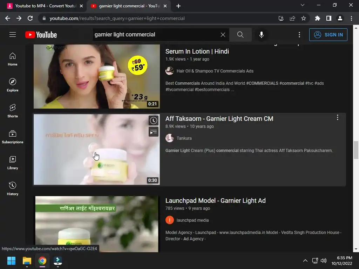Viewport: 359px width, 269px height.
Task: Add Aff Taksaorn video to Watch later
Action: point(154,120)
